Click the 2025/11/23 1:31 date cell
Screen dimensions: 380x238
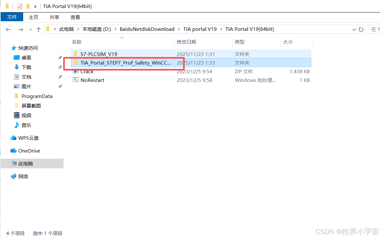tap(195, 54)
